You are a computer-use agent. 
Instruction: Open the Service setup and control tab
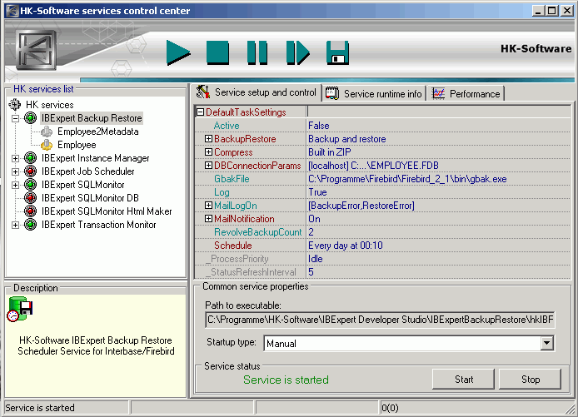click(x=257, y=92)
